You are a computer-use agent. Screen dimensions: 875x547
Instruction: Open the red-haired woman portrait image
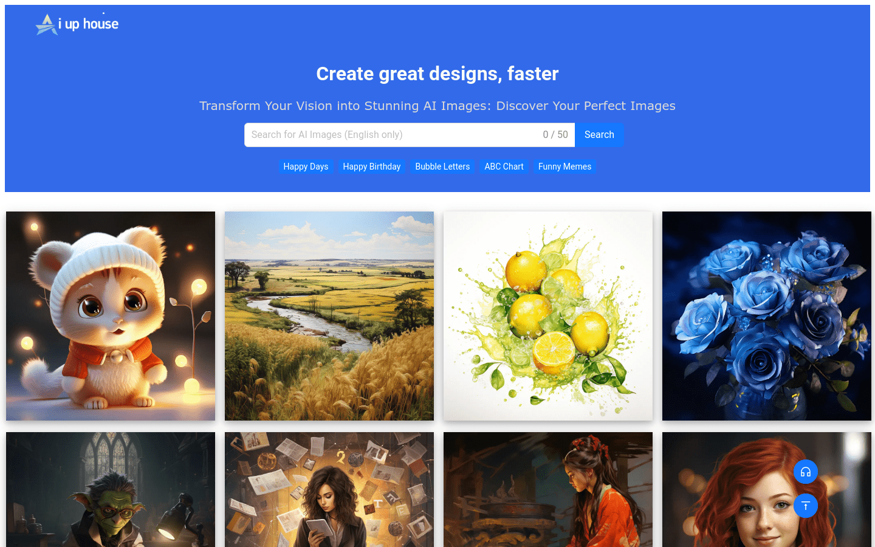[x=767, y=490]
